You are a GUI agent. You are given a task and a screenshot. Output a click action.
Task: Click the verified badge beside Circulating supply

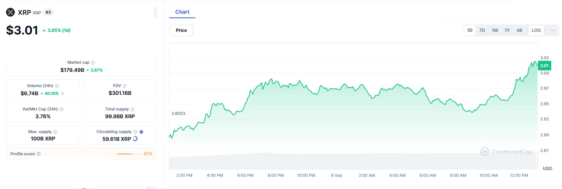(x=141, y=132)
